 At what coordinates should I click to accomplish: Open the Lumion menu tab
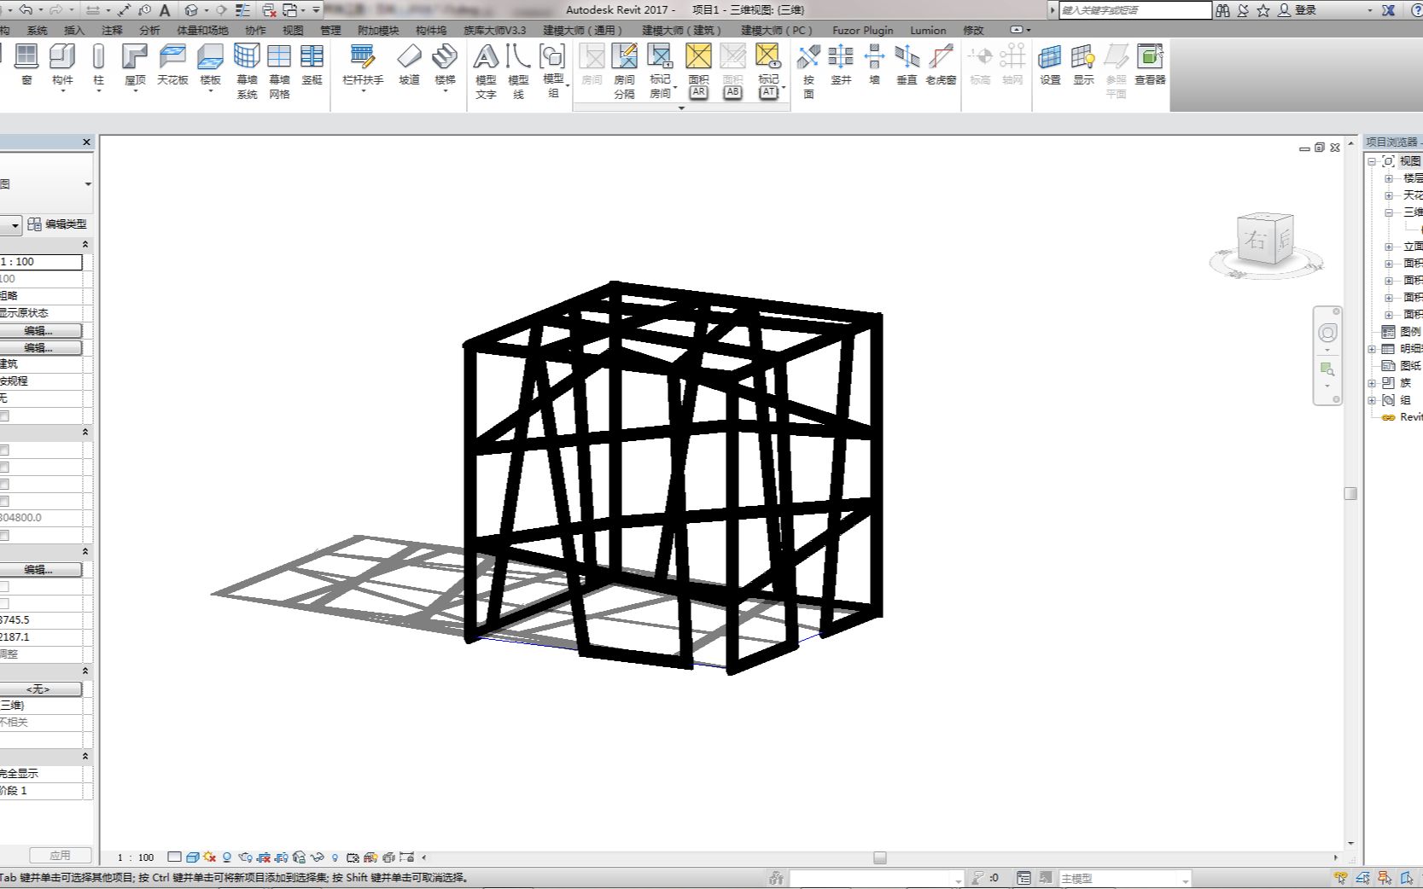click(928, 30)
